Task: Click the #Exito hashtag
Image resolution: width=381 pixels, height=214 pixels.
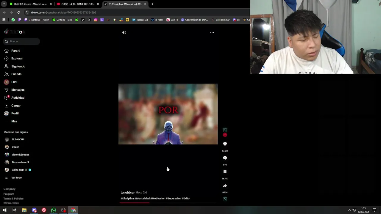Action: tap(186, 199)
